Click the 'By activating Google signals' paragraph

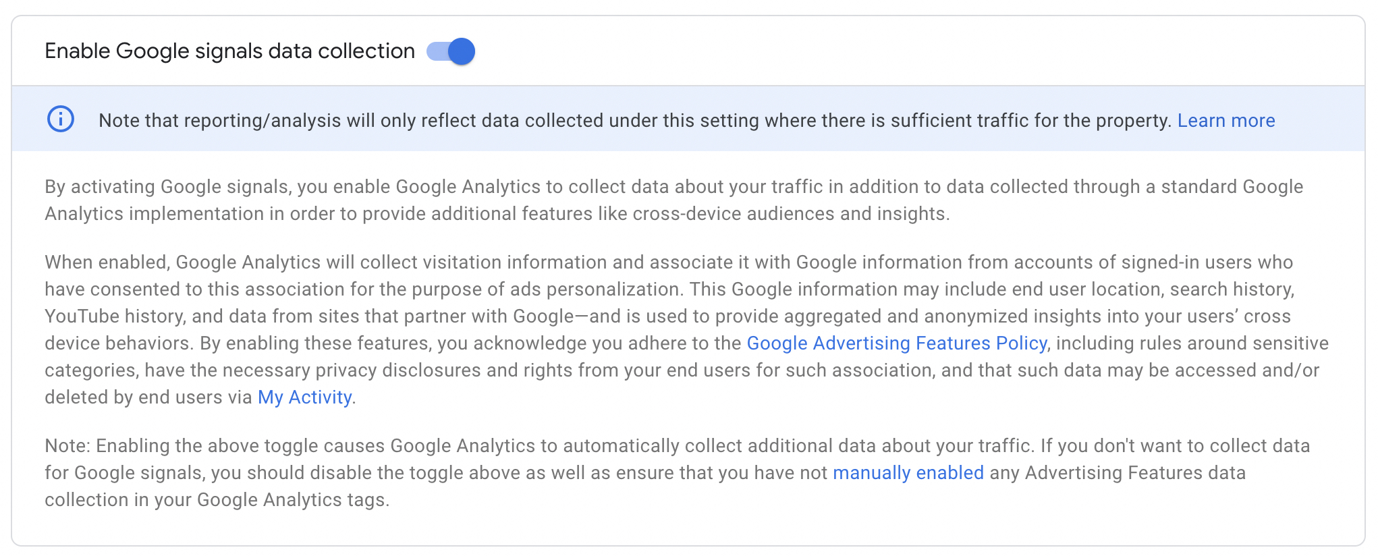pos(673,200)
